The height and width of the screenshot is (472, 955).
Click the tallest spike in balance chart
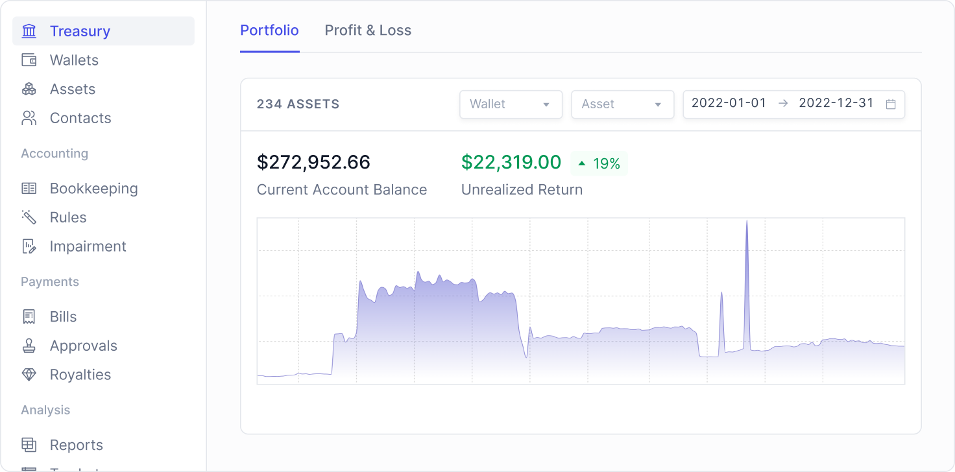coord(747,224)
